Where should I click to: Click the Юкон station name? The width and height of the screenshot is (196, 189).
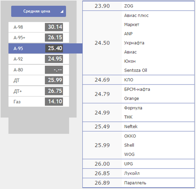[130, 61]
